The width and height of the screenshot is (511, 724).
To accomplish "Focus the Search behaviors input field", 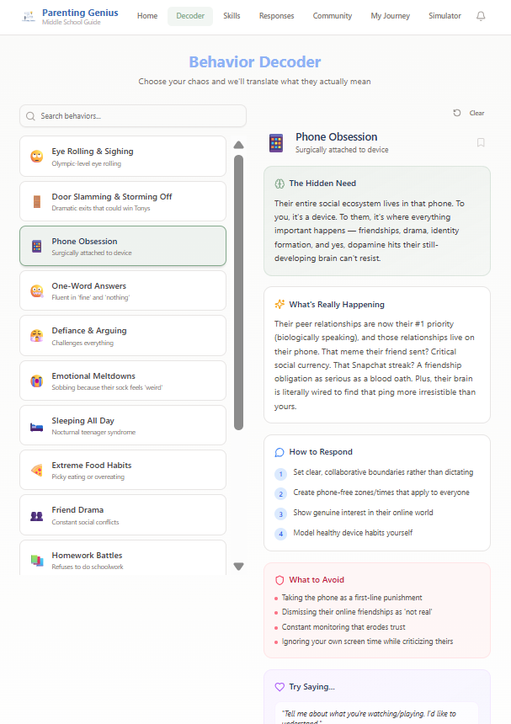I will (139, 115).
